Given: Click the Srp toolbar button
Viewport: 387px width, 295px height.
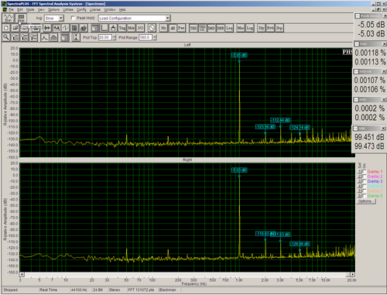Looking at the screenshot, I should point(279,28).
